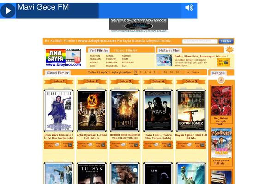Open the TUTSAK poster in the second row
Viewport: 277px width, 184px height.
[x=92, y=173]
